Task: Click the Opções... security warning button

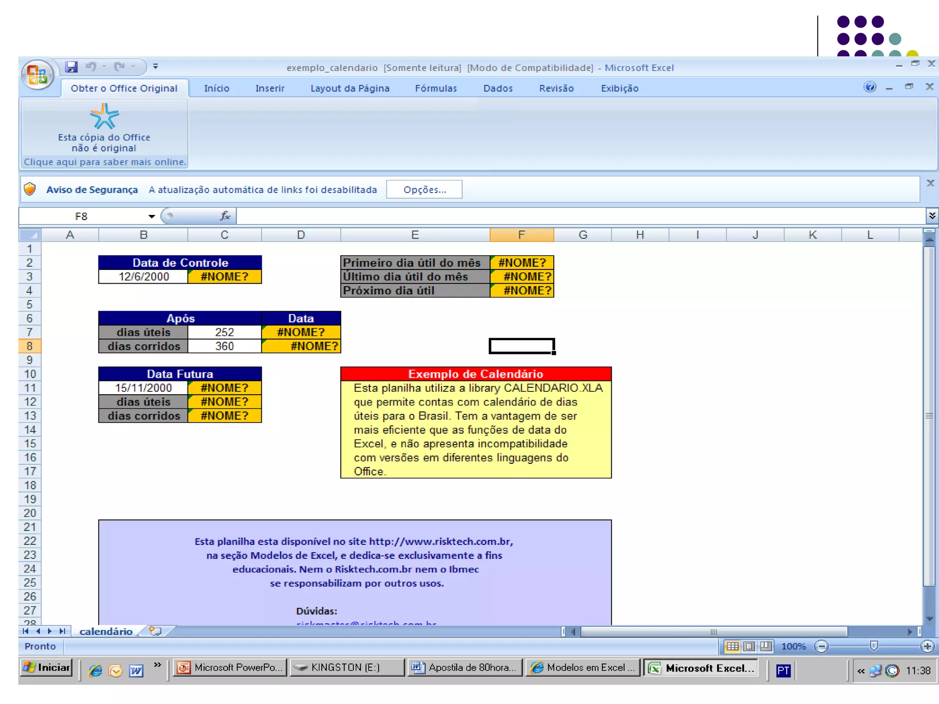Action: click(424, 190)
